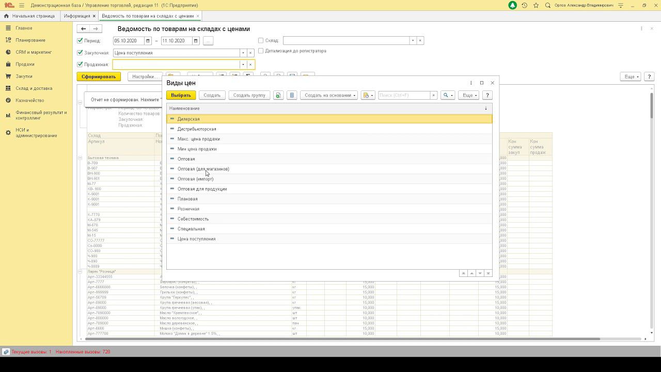Click the Поиск (Ctrl+F) search field
661x372 pixels.
click(x=404, y=95)
